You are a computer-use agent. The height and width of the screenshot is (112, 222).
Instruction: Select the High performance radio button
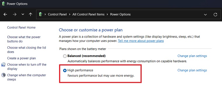(x=65, y=70)
